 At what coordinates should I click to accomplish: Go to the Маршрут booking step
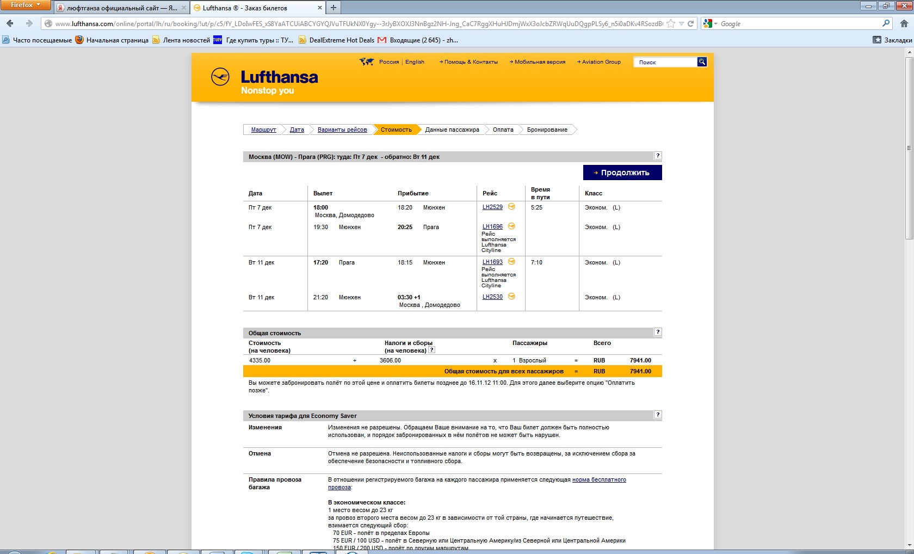coord(264,130)
